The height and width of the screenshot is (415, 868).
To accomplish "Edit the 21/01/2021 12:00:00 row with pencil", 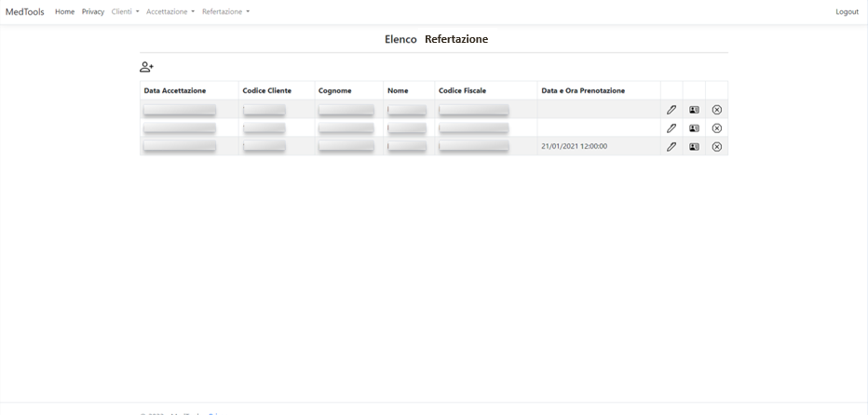I will [x=671, y=147].
